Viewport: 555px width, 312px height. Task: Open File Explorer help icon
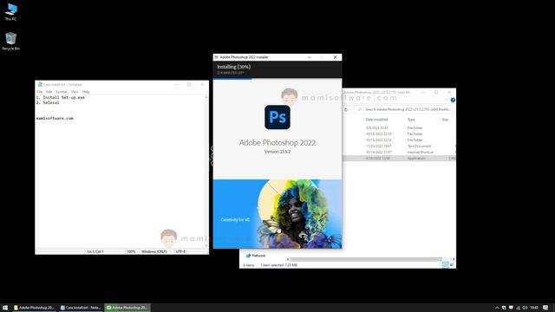click(453, 101)
